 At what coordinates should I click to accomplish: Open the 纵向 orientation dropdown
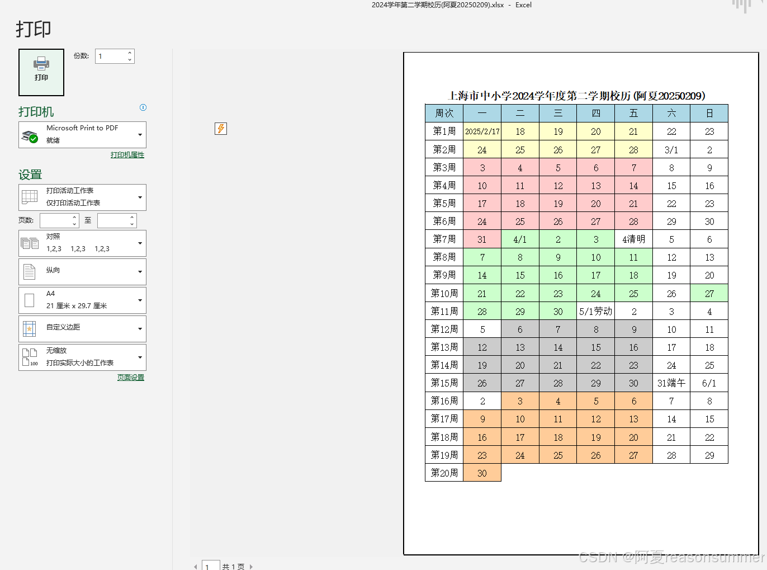coord(82,272)
